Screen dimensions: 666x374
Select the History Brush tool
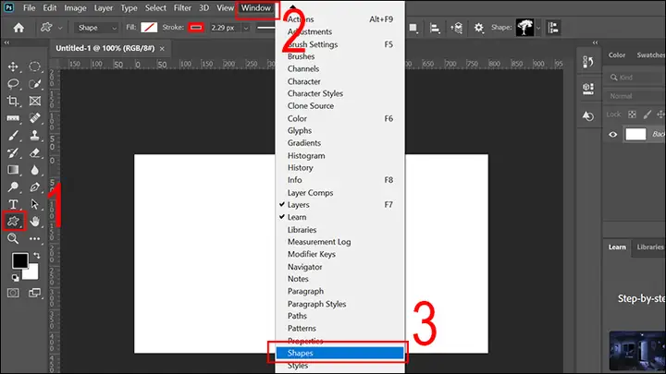(x=13, y=152)
